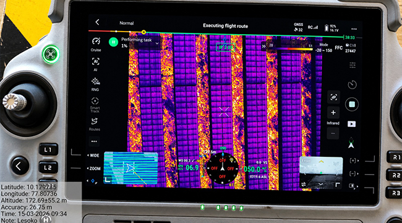Tap the center crosshair on thermal view
402x223 pixels.
[x=224, y=111]
